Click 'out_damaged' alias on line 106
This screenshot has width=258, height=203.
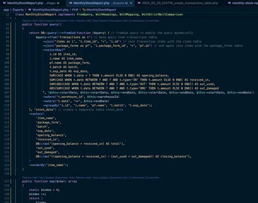pos(209,88)
